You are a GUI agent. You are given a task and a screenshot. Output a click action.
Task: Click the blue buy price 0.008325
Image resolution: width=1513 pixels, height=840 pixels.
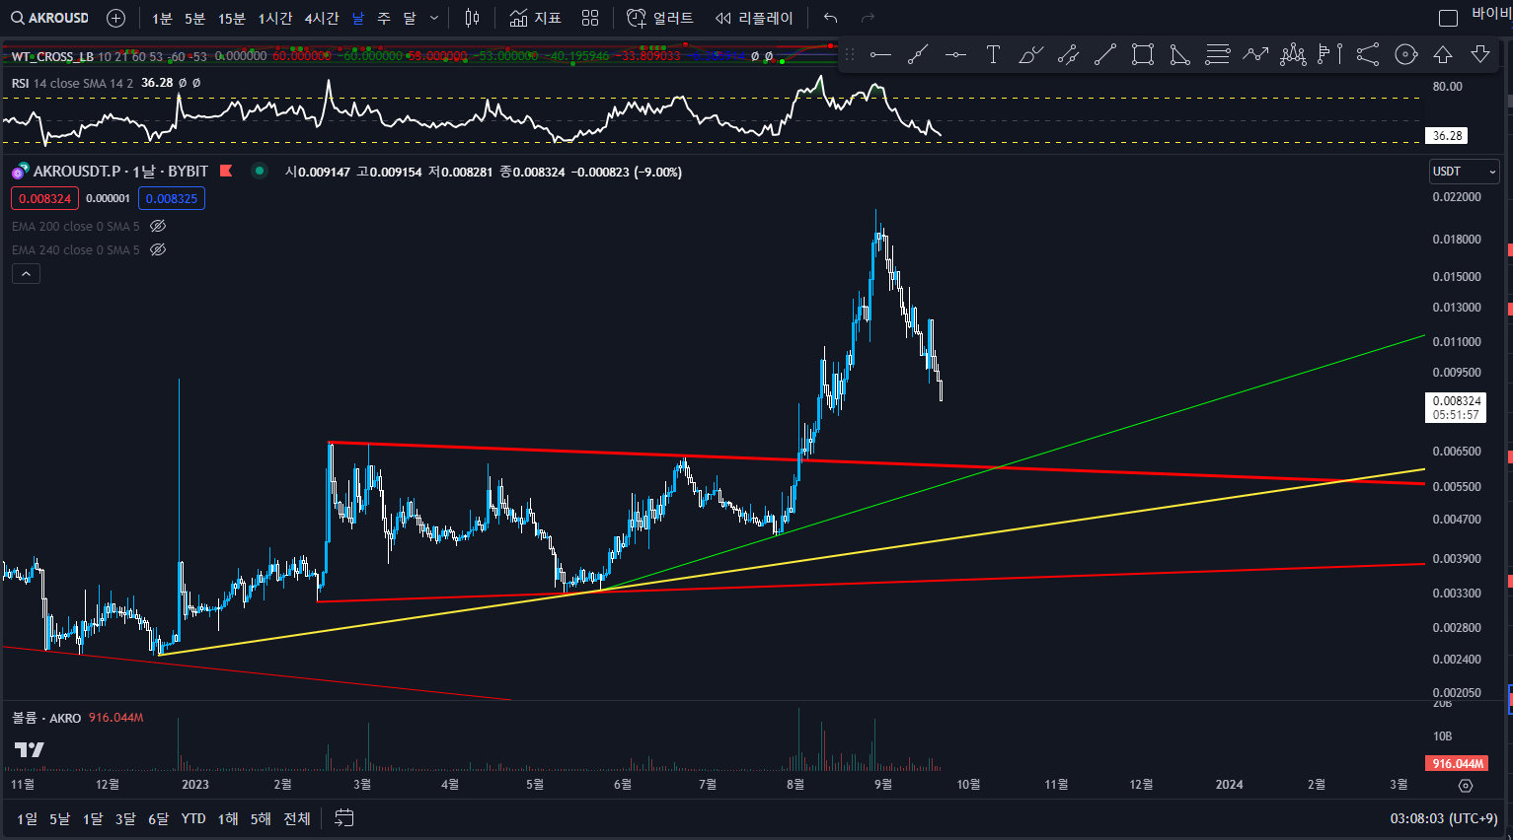tap(172, 198)
